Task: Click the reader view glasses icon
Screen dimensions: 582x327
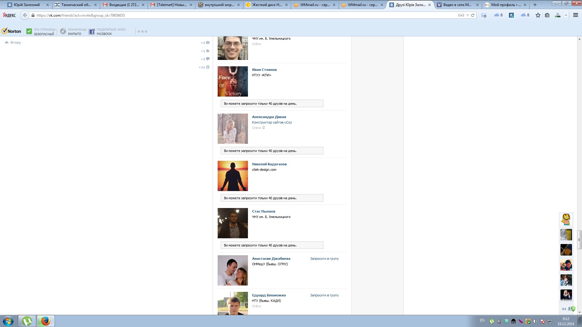Action: tap(461, 15)
